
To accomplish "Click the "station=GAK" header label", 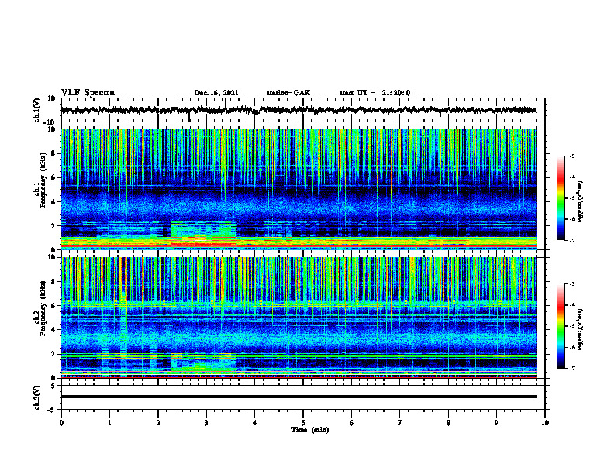I will pyautogui.click(x=288, y=93).
